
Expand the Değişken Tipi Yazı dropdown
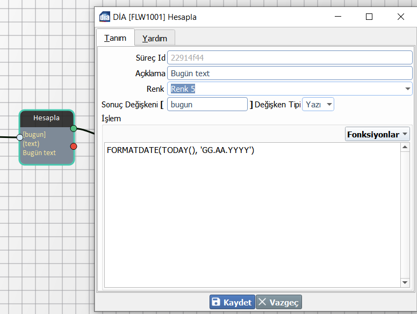[328, 104]
